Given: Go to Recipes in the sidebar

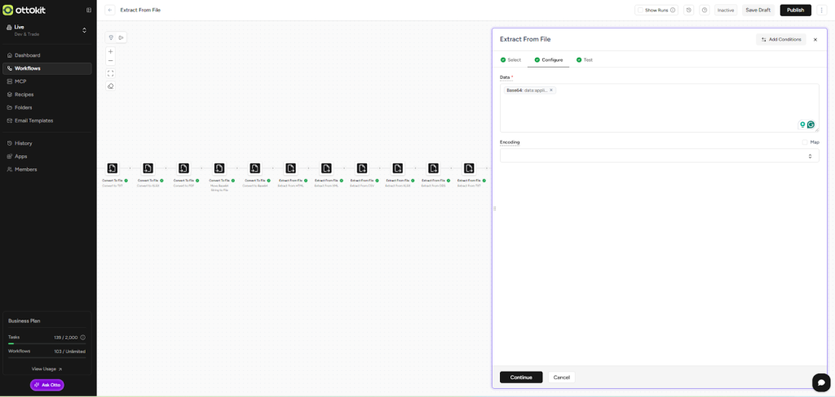Looking at the screenshot, I should point(24,94).
